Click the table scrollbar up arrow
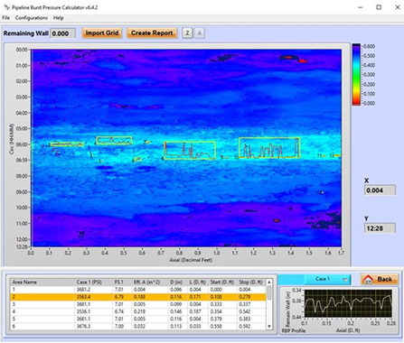The height and width of the screenshot is (343, 404). (x=269, y=283)
